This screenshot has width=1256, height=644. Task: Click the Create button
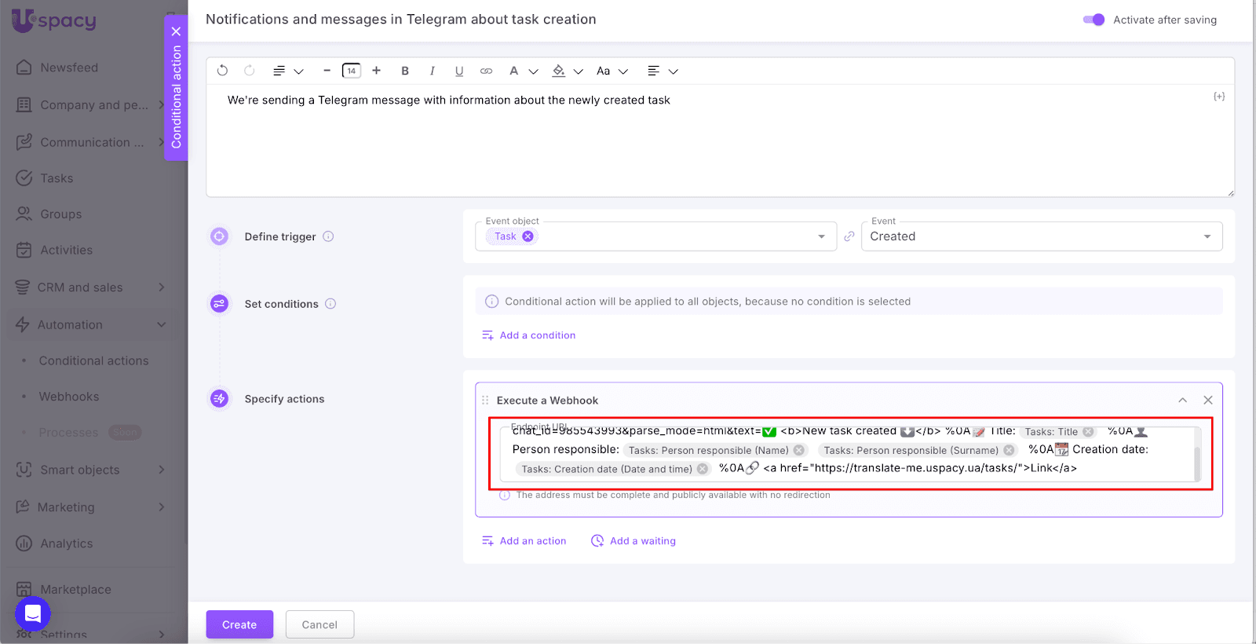click(x=239, y=624)
